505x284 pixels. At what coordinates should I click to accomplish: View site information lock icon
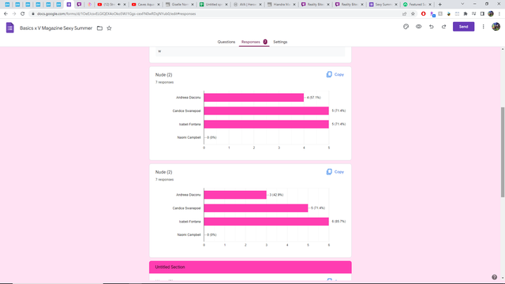(32, 14)
